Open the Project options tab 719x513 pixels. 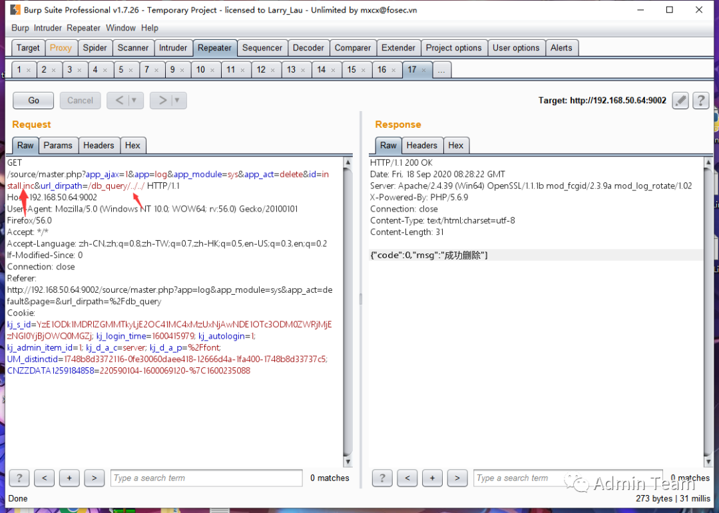(x=453, y=48)
